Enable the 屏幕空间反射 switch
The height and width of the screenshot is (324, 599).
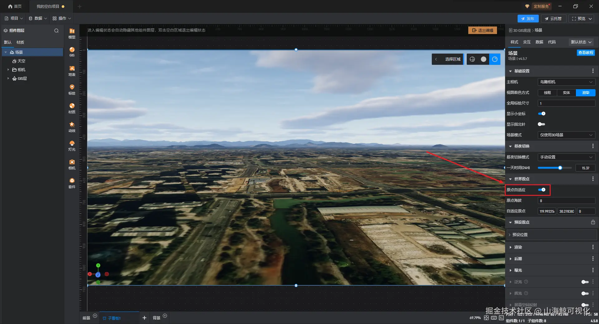(x=585, y=305)
